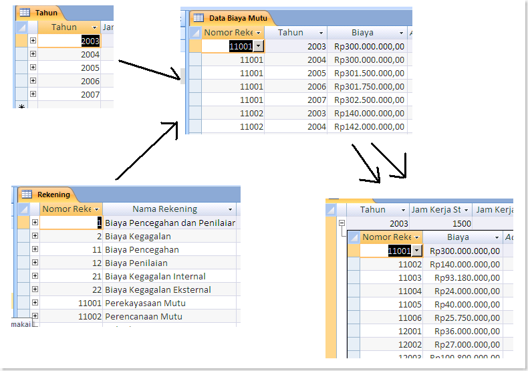
Task: Open Tahun column dropdown in Tahun table
Action: tap(94, 27)
